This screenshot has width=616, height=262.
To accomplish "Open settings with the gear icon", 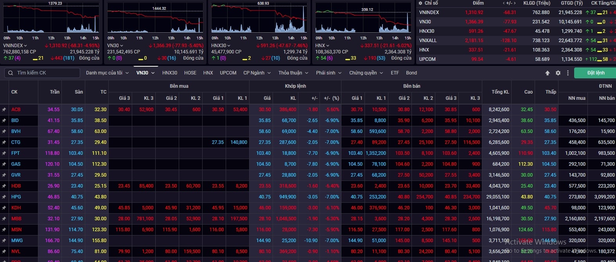I will pyautogui.click(x=558, y=73).
